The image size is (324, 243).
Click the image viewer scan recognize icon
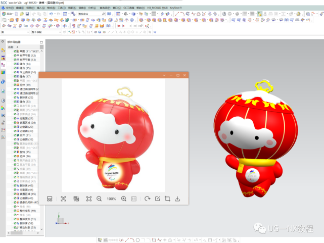click(x=63, y=199)
